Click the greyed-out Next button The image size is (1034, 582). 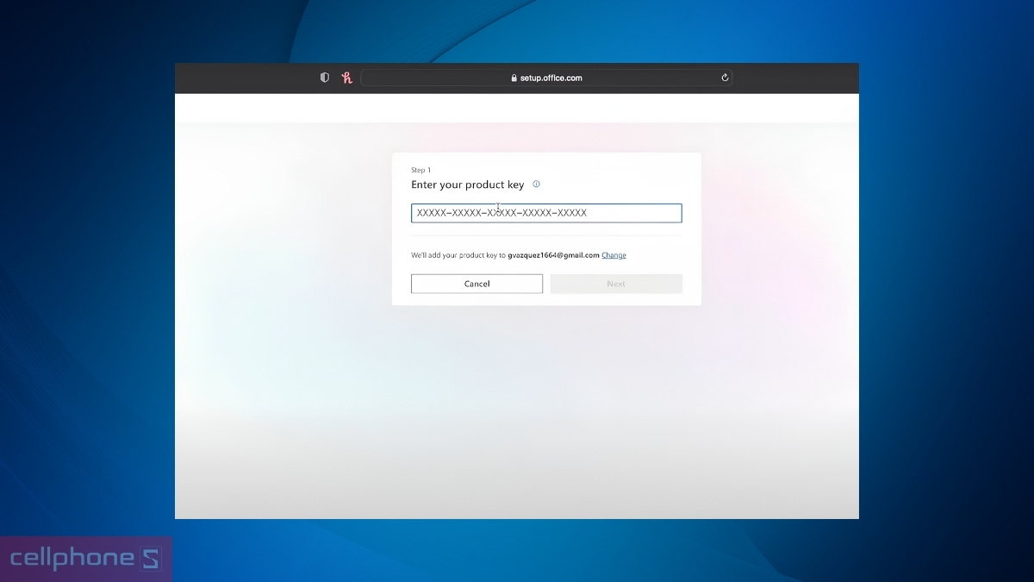point(616,284)
